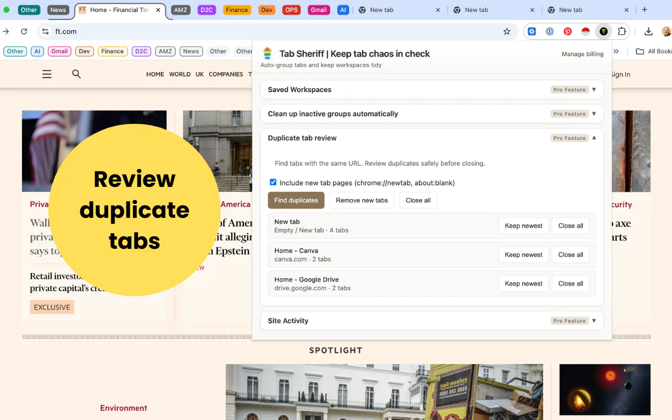
Task: Click the Pokeball extension icon
Action: pyautogui.click(x=585, y=31)
